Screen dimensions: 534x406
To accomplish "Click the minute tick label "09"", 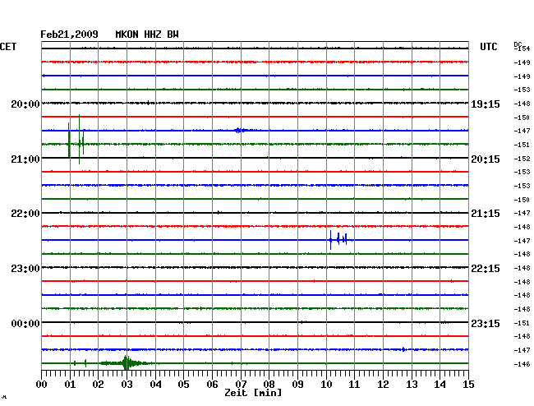I will pos(297,385).
